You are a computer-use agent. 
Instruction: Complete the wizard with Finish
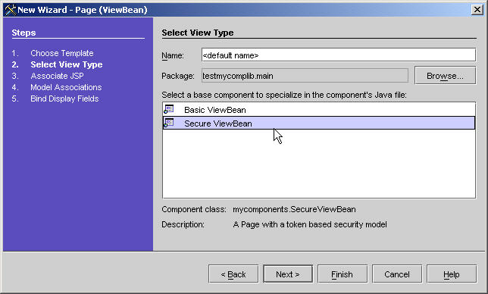click(x=343, y=274)
